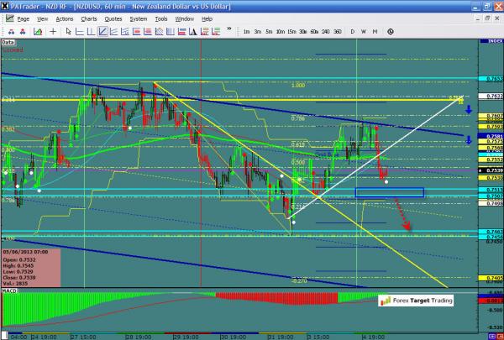Click the '-0.270' Fibonacci level label

300,281
